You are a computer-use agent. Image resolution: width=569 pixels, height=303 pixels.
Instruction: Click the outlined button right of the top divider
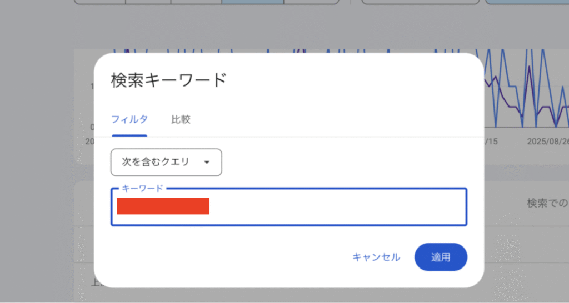(420, 2)
